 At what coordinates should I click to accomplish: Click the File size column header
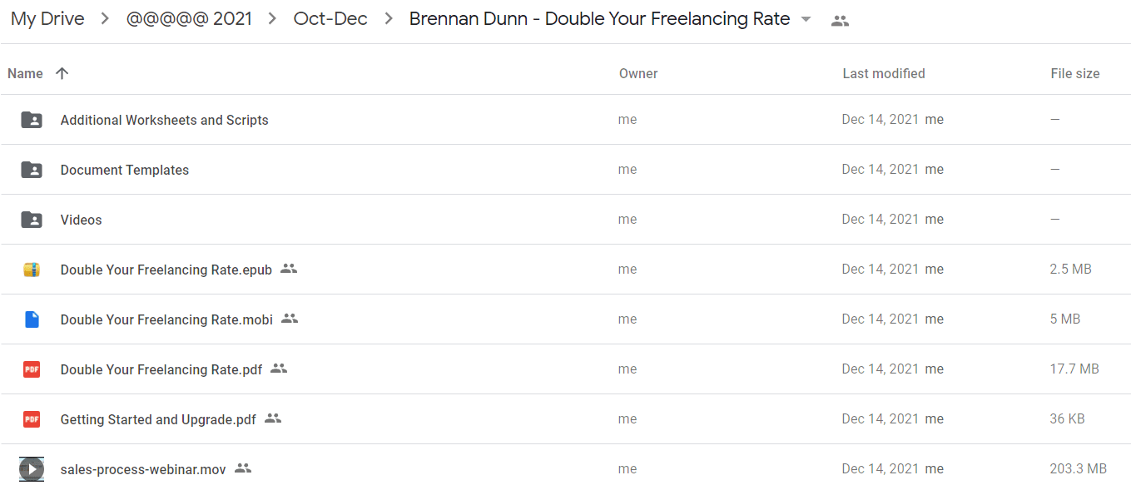tap(1075, 73)
